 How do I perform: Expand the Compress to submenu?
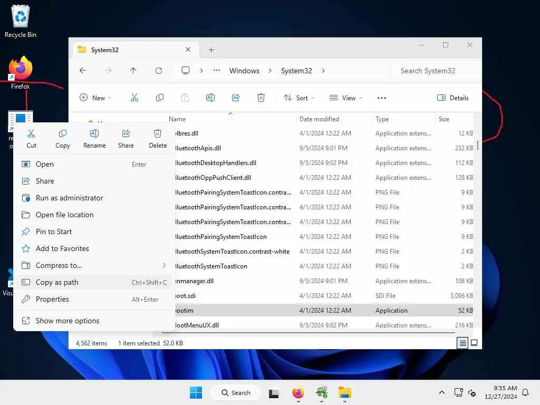(x=93, y=266)
